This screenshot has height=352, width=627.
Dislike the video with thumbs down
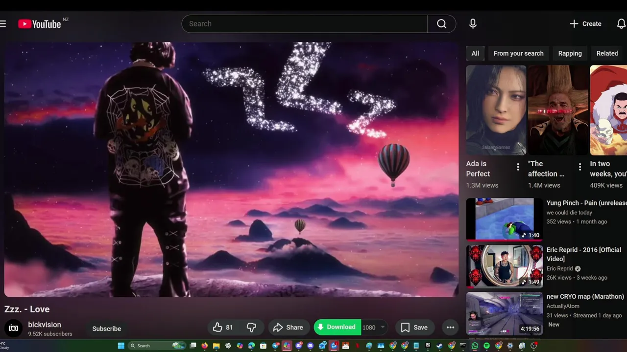251,328
